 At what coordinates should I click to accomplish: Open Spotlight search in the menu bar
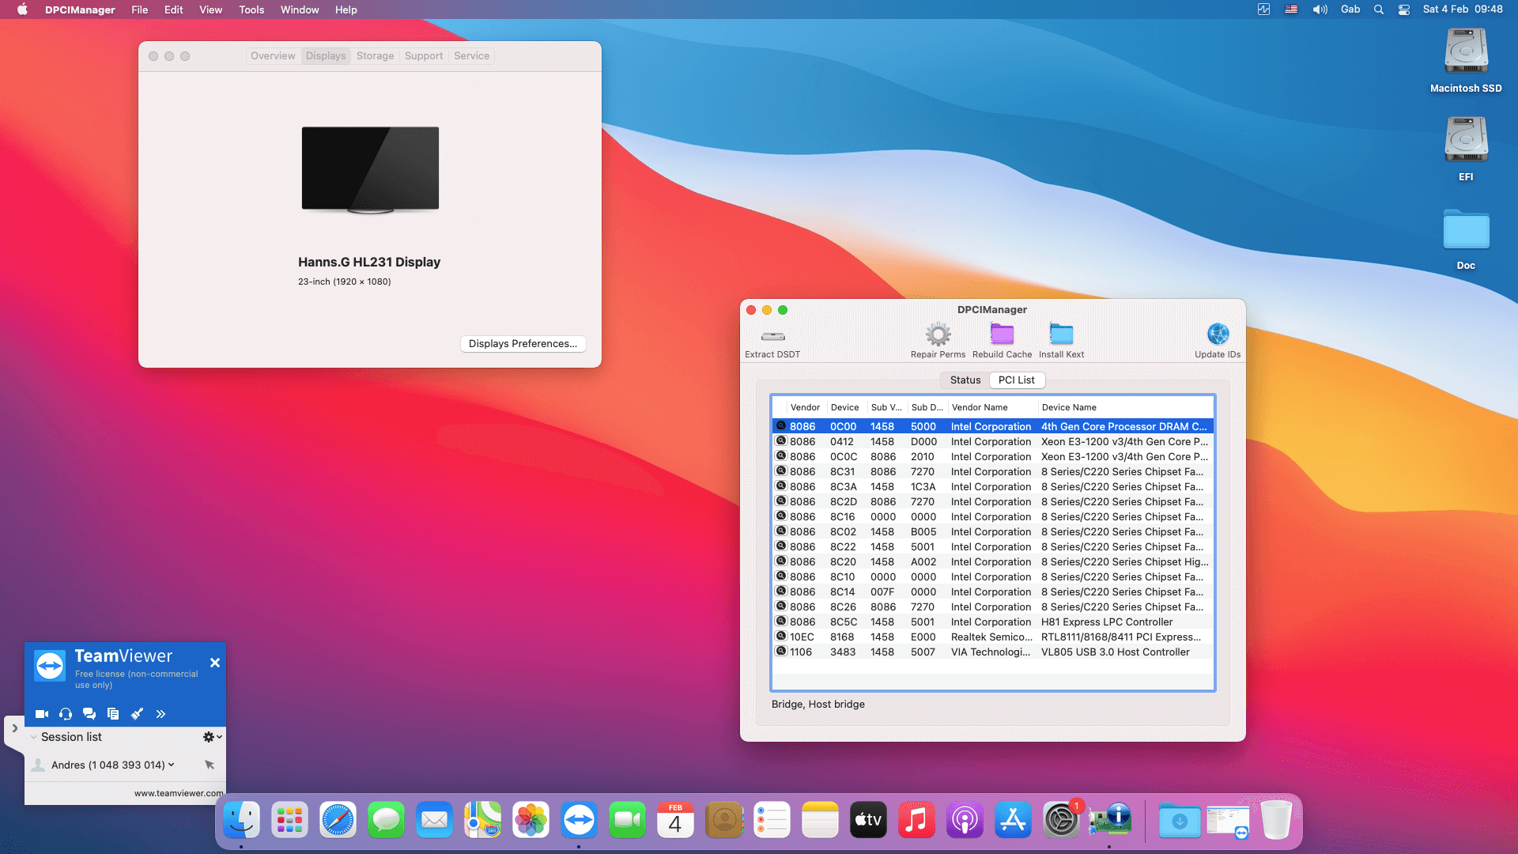1378,9
